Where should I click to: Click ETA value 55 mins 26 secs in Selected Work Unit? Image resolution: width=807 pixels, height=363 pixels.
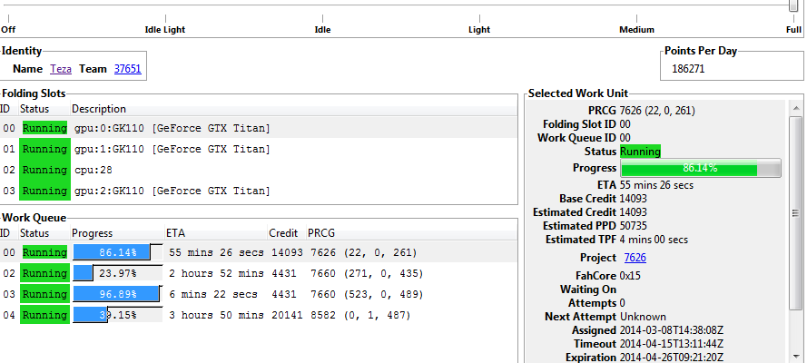click(656, 185)
